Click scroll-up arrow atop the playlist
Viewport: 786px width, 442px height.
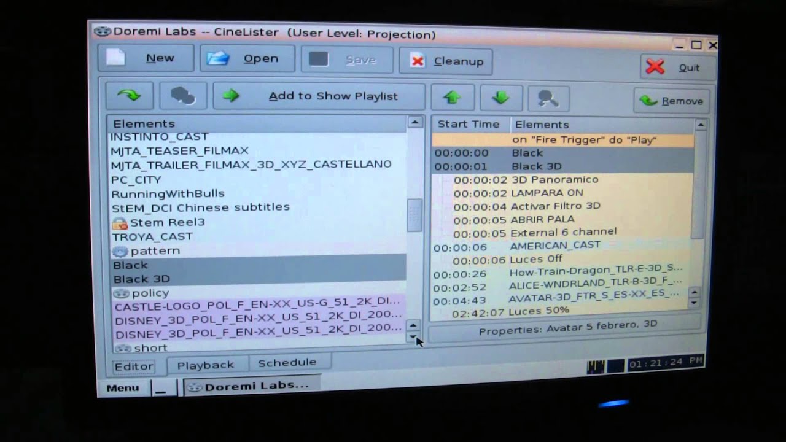pos(701,125)
